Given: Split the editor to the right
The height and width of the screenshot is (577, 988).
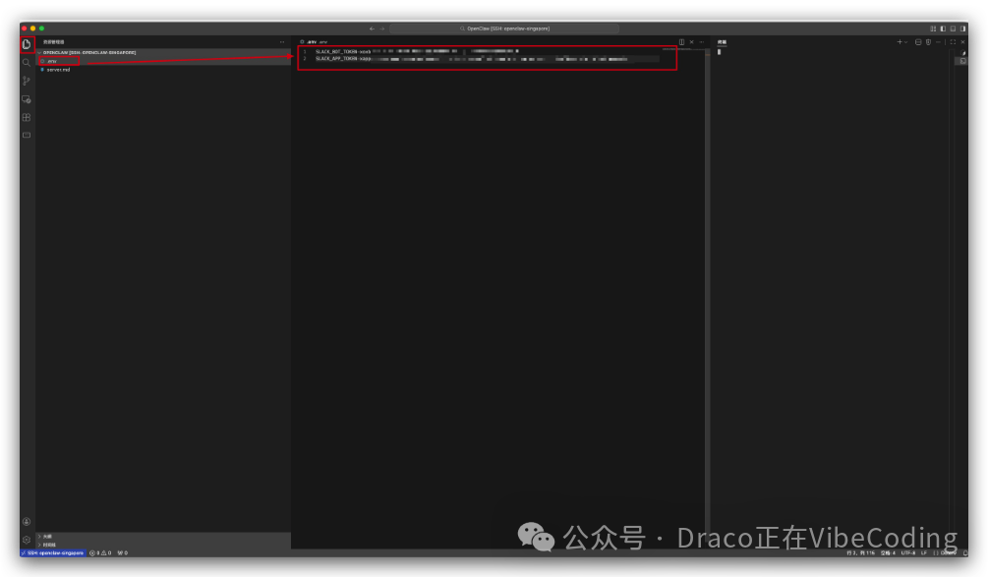Looking at the screenshot, I should 682,42.
